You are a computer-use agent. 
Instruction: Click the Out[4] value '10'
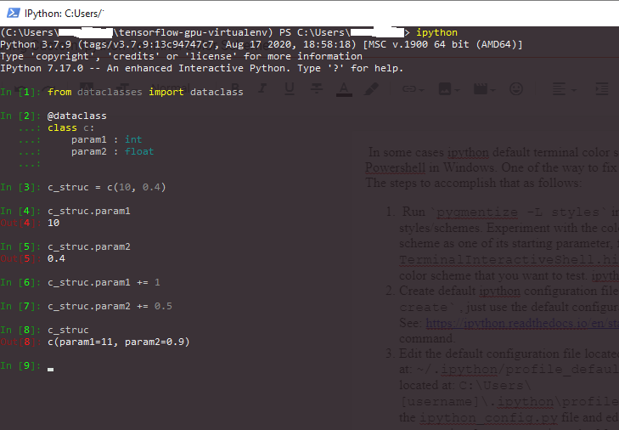(53, 223)
